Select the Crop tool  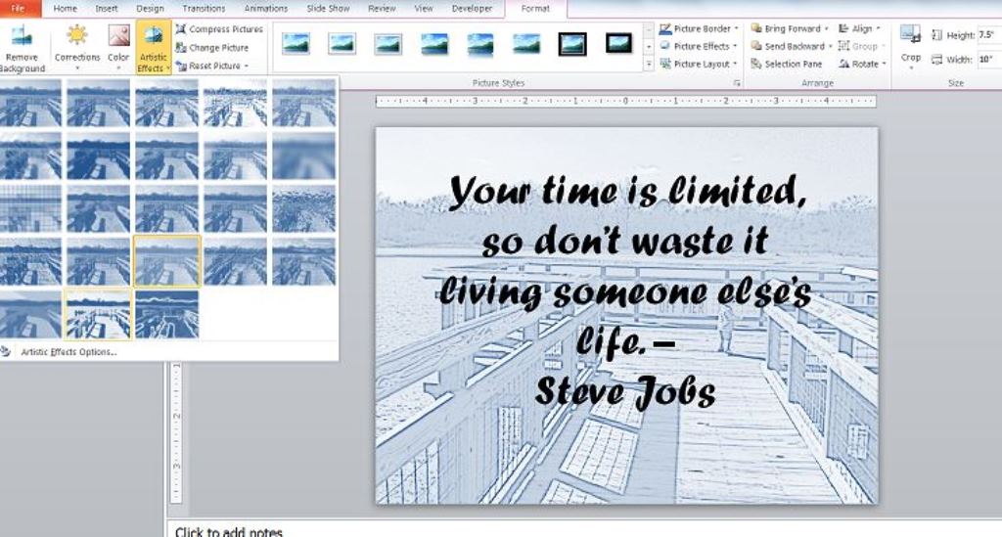[911, 44]
